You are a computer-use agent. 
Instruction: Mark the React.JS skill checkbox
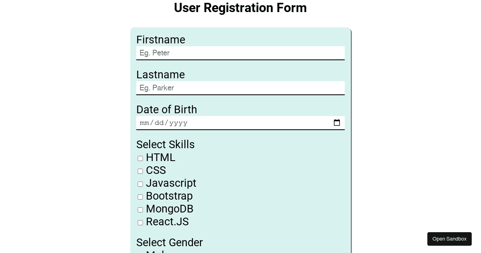pos(140,223)
